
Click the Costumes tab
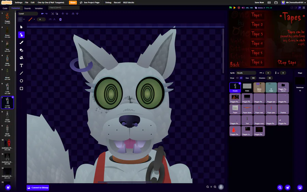(16, 8)
